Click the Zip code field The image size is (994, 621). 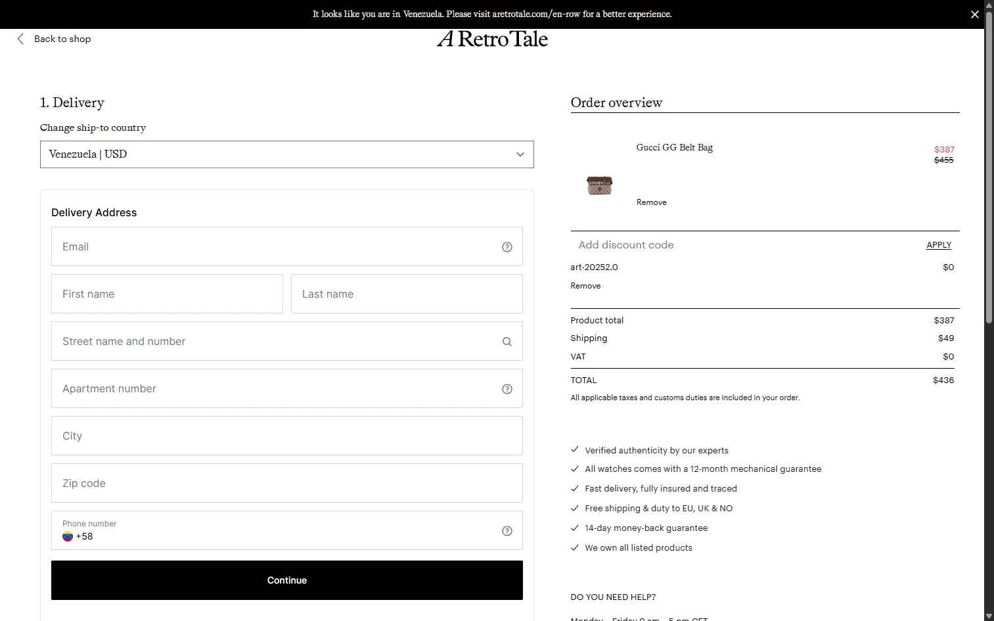click(x=287, y=483)
